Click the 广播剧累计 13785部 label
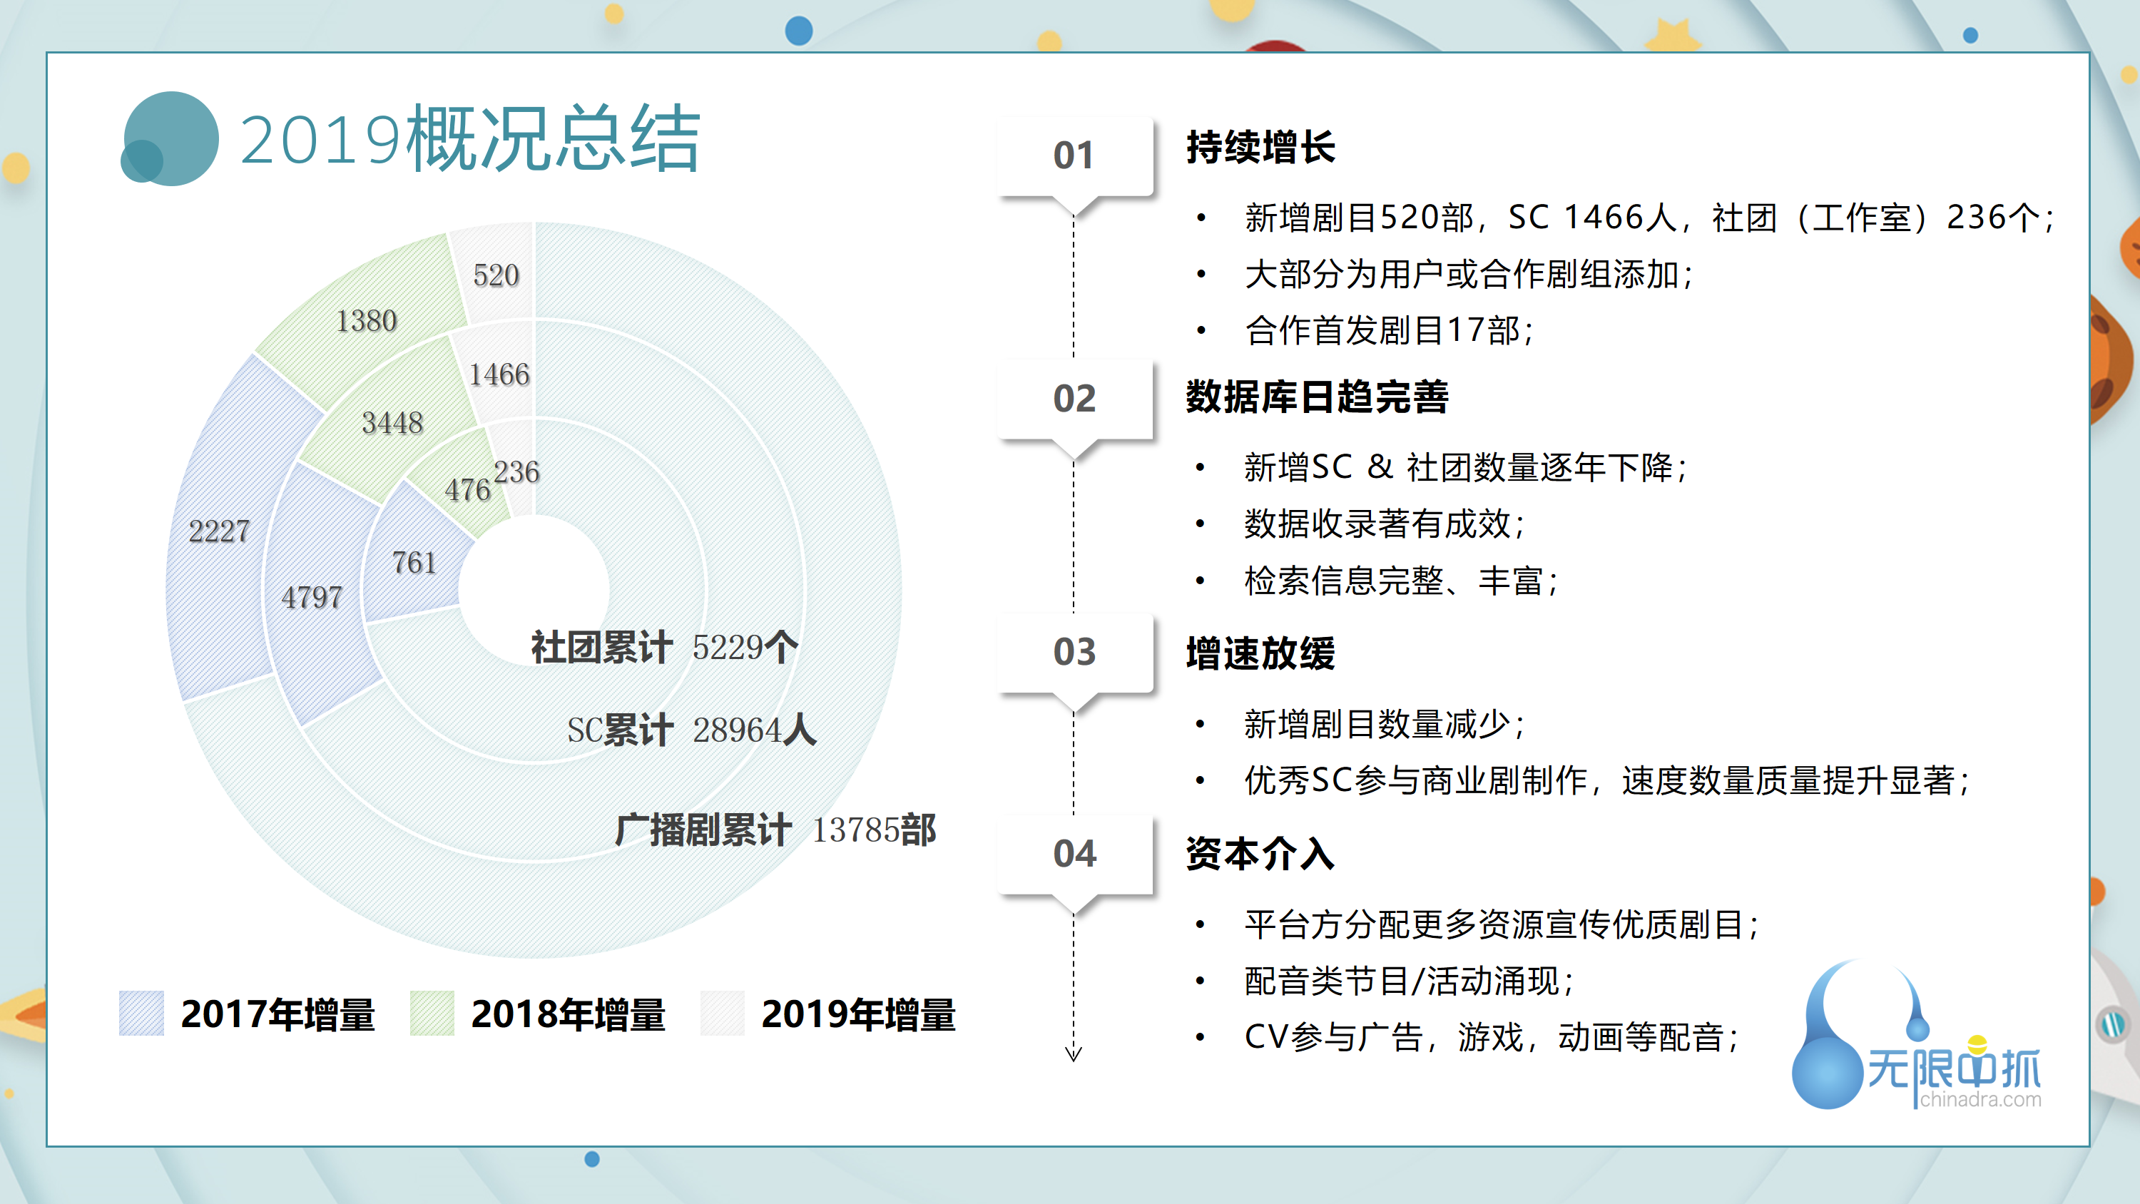The image size is (2140, 1204). point(776,830)
